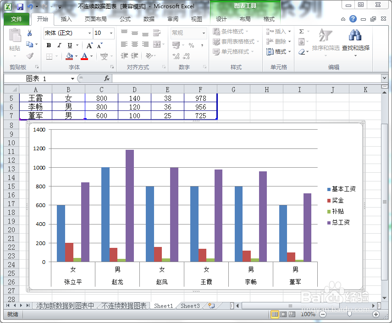Open font size dropdown showing 10
The image size is (392, 323).
pyautogui.click(x=111, y=33)
